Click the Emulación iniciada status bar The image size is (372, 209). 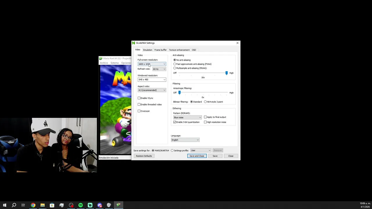[115, 158]
